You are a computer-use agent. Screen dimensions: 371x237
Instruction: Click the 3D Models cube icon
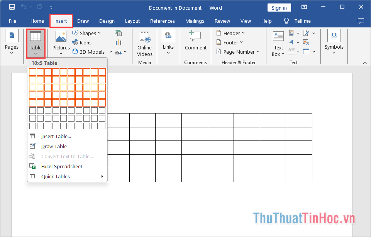click(75, 52)
